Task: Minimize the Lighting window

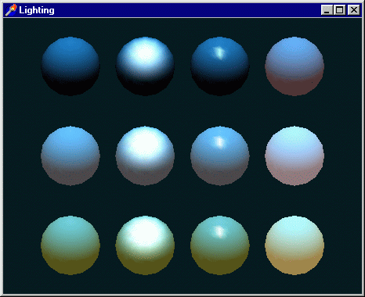Action: point(327,10)
